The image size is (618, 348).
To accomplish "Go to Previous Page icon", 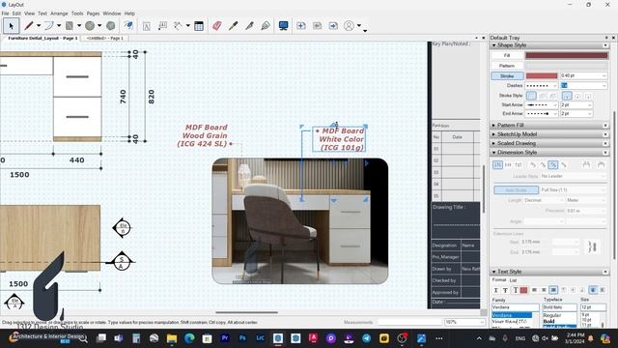I will 318,26.
